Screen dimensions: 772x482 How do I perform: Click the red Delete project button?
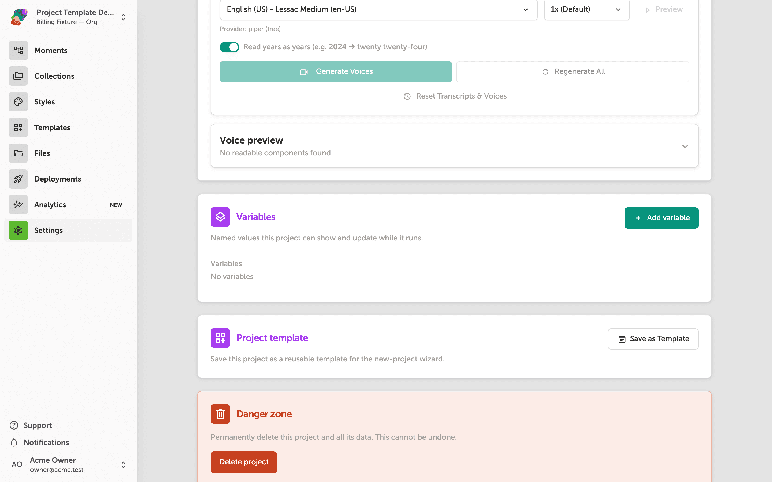click(x=244, y=462)
